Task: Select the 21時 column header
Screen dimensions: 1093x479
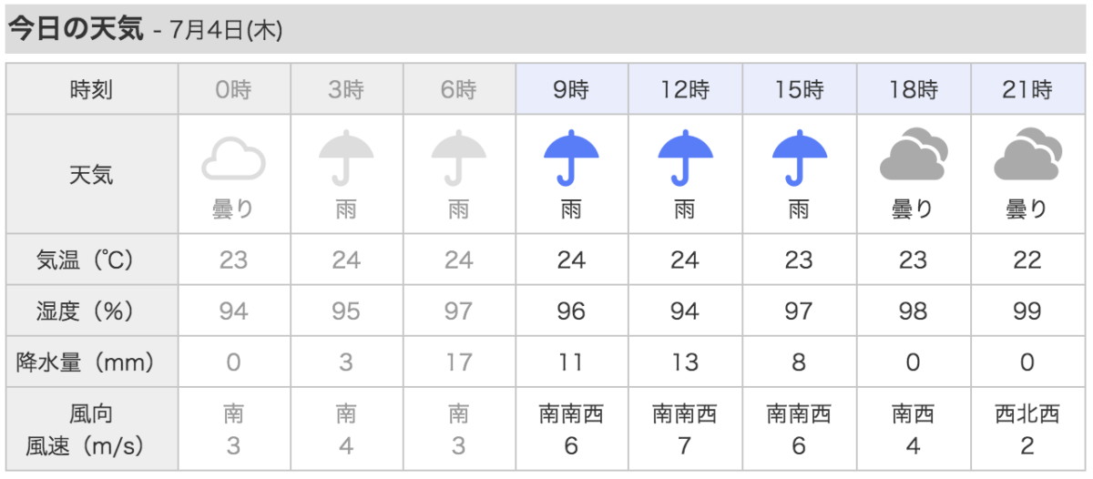Action: tap(1027, 89)
